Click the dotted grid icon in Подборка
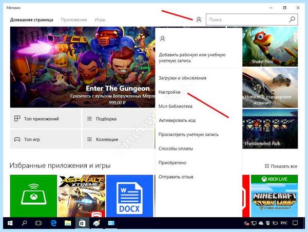308x232 pixels. click(x=89, y=118)
